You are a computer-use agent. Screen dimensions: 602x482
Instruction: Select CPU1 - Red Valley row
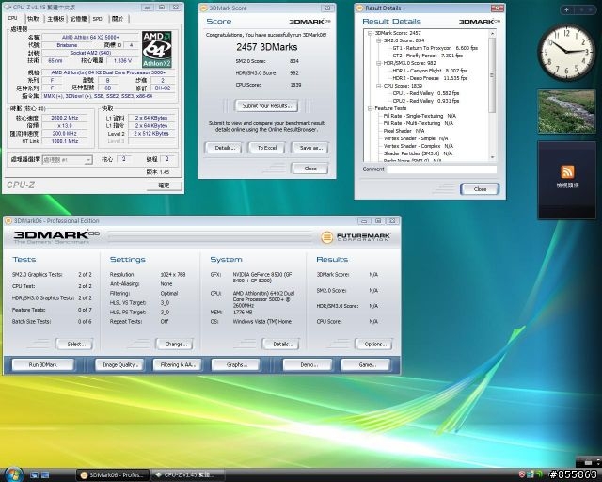click(x=426, y=93)
